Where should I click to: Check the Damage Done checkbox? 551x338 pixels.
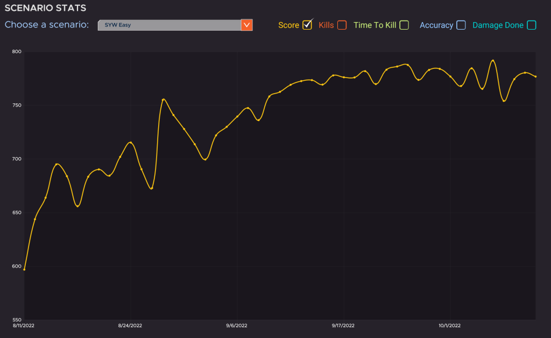532,25
